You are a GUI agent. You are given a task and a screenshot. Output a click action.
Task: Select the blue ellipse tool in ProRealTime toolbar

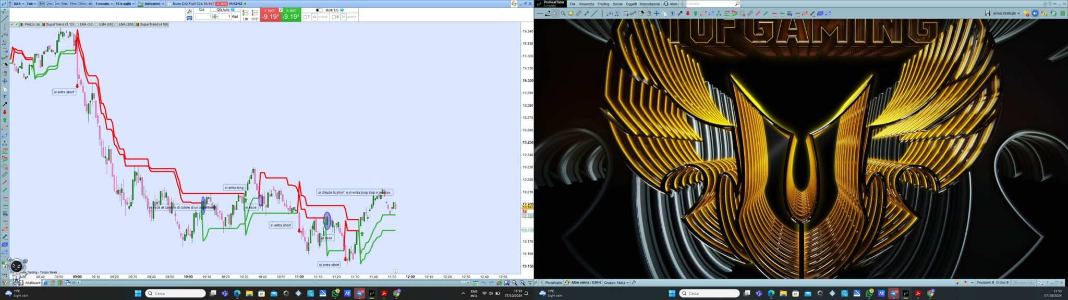[820, 14]
